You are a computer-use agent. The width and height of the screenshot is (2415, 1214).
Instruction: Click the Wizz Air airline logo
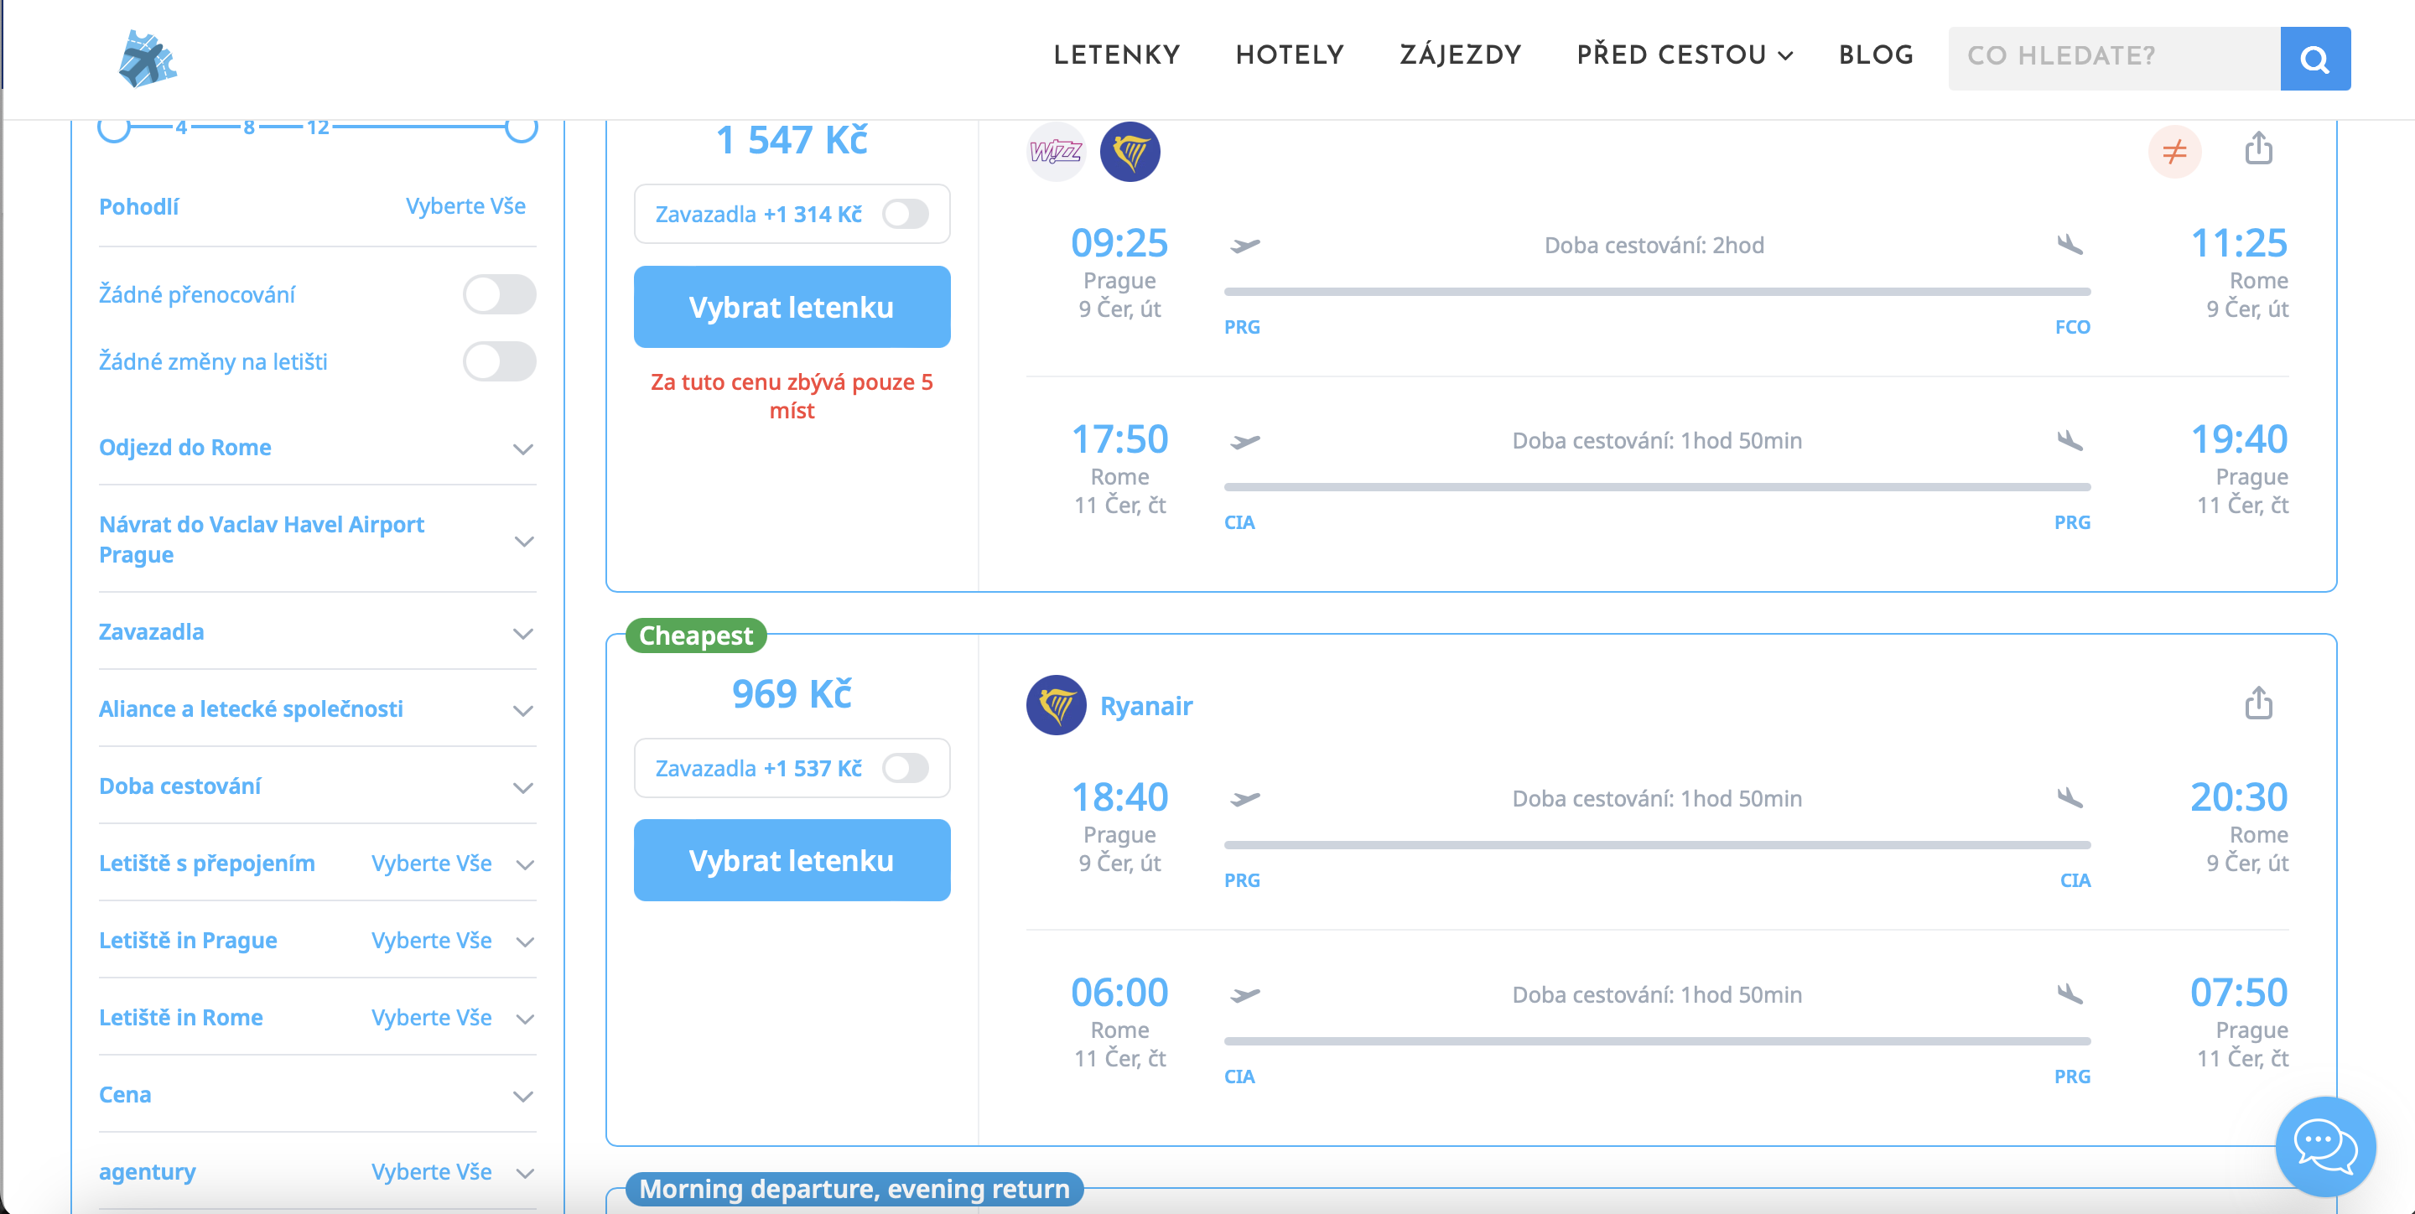(1056, 151)
